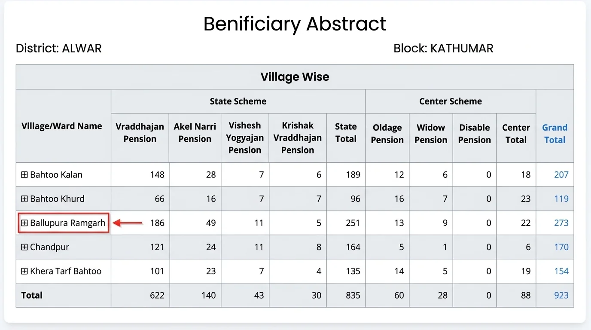Select the Center Scheme group header
Image resolution: width=591 pixels, height=330 pixels.
pos(451,101)
